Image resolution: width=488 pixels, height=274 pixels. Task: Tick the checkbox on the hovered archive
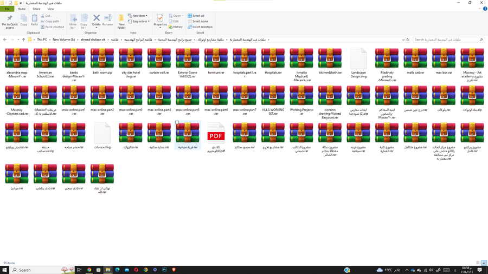pos(177,123)
